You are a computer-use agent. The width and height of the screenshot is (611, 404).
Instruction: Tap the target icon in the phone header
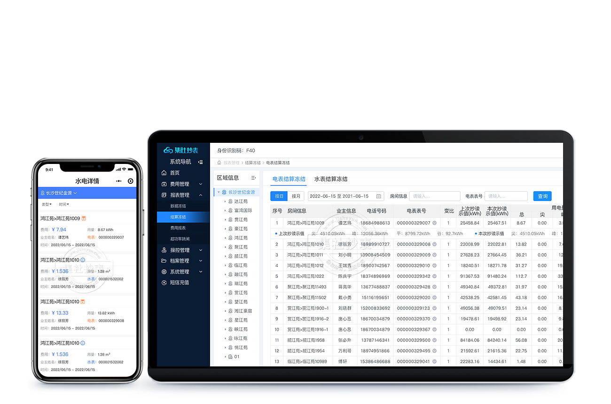[x=131, y=181]
